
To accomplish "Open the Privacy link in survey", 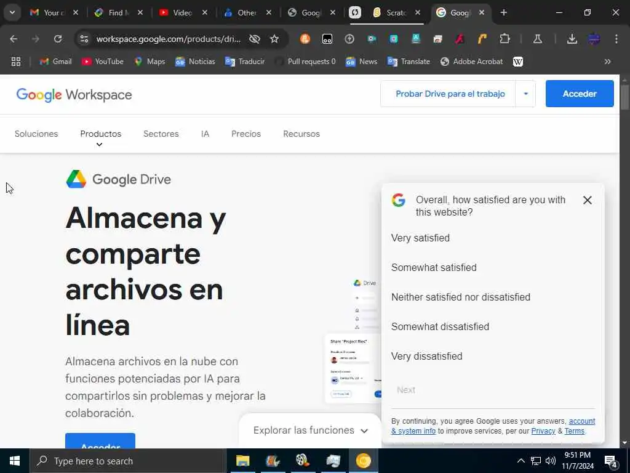I will [x=543, y=431].
